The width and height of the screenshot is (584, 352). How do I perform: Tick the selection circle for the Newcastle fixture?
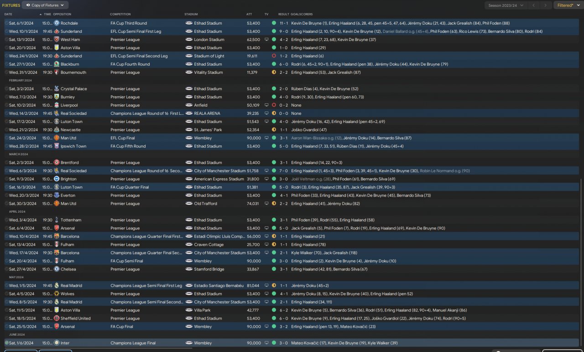(x=6, y=130)
